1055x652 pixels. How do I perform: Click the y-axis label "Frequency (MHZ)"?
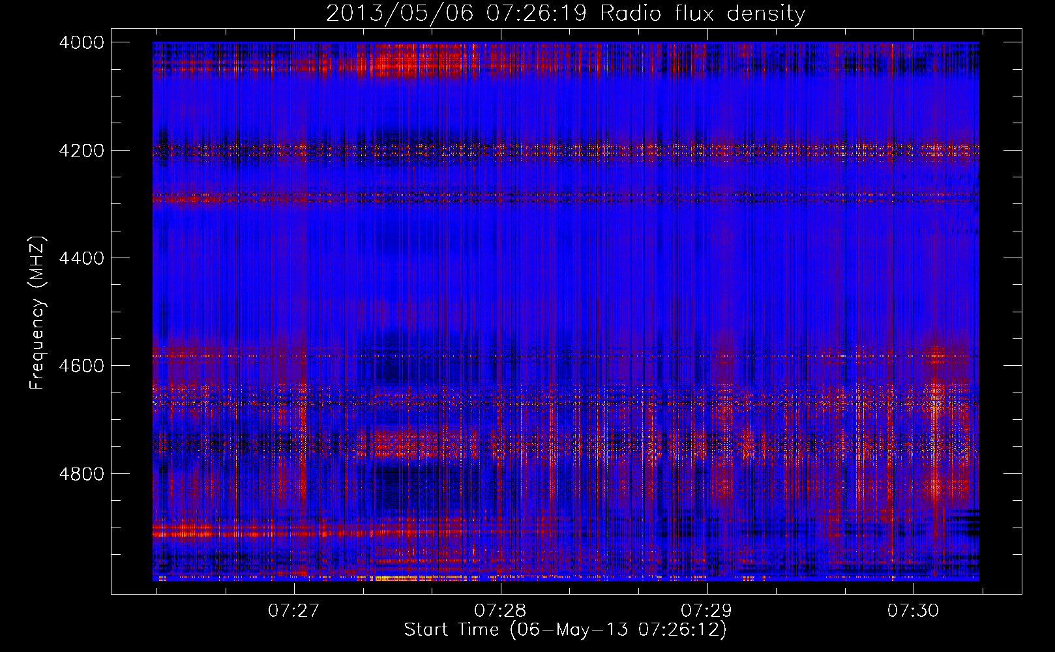click(x=38, y=313)
